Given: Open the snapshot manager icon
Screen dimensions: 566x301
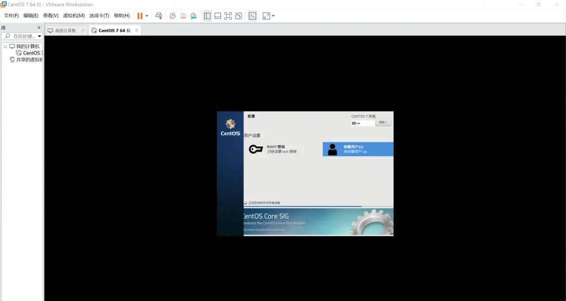Looking at the screenshot, I should (194, 16).
